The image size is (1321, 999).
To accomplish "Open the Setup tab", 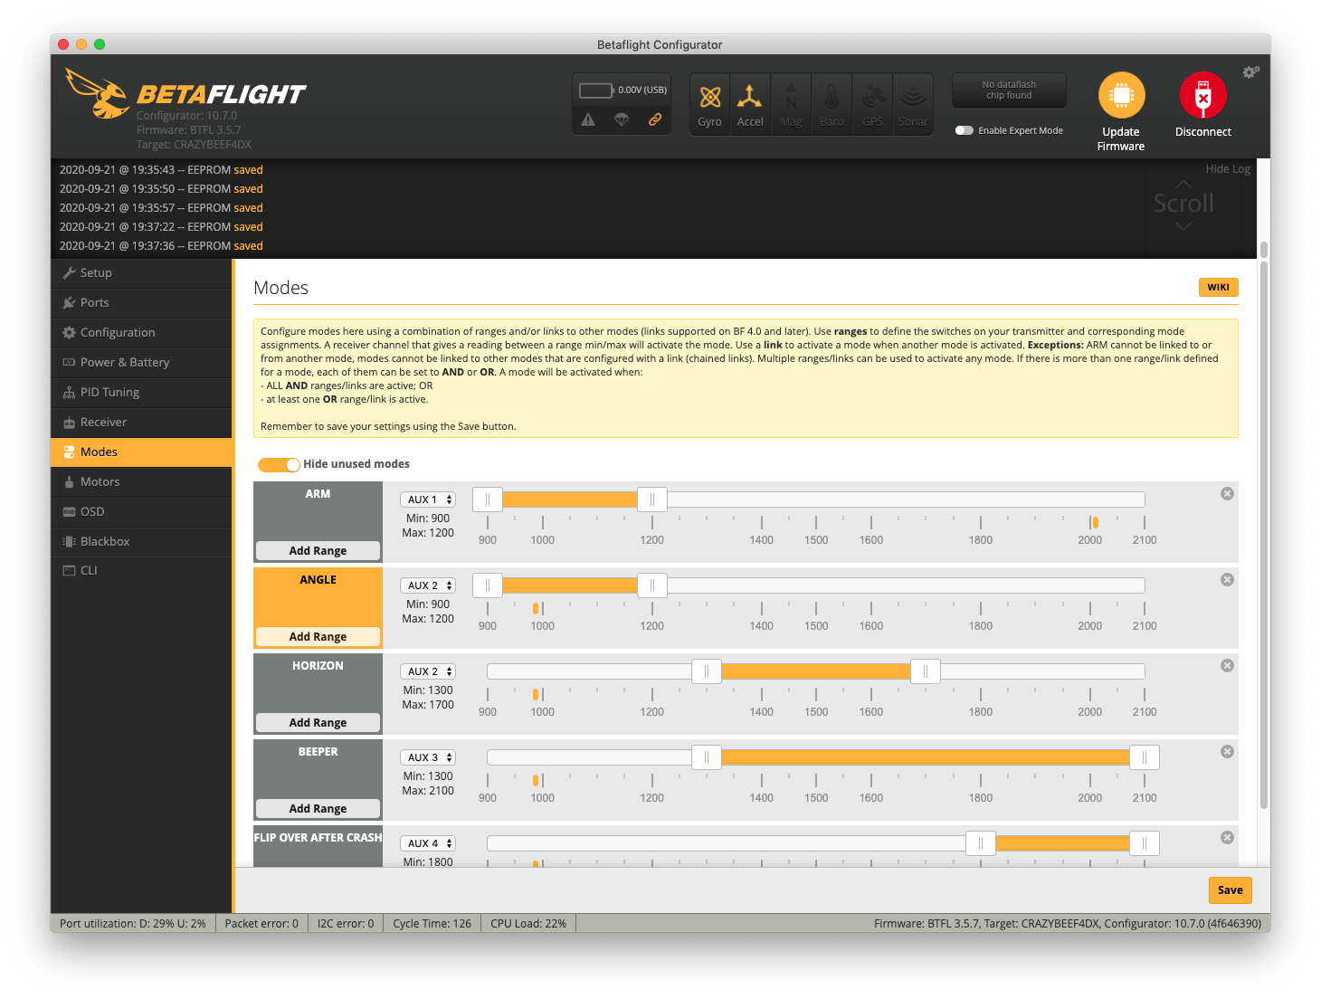I will point(141,273).
